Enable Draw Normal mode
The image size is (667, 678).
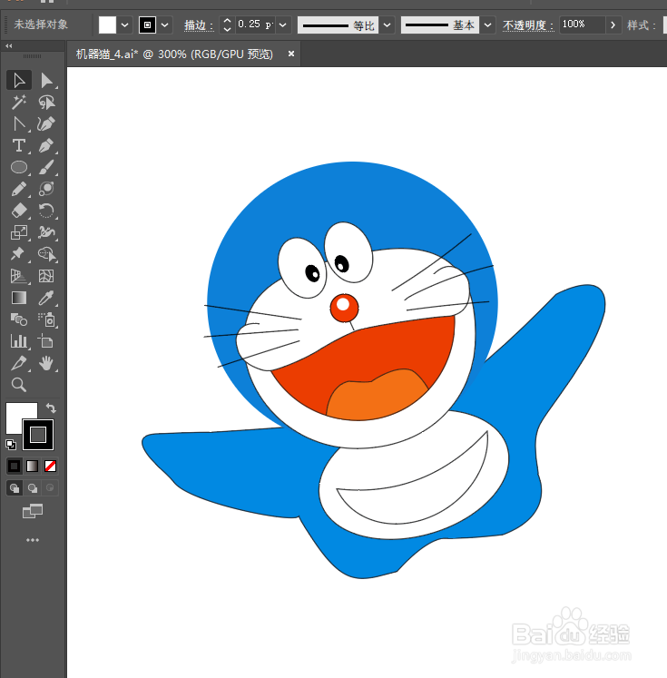coord(15,488)
